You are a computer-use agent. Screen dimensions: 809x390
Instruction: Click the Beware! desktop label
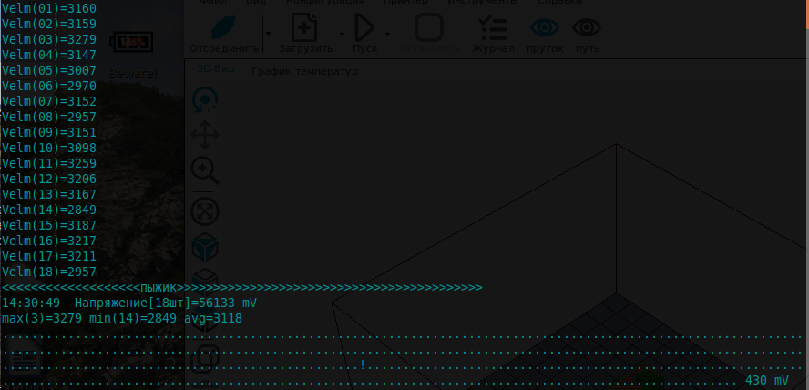pyautogui.click(x=132, y=73)
